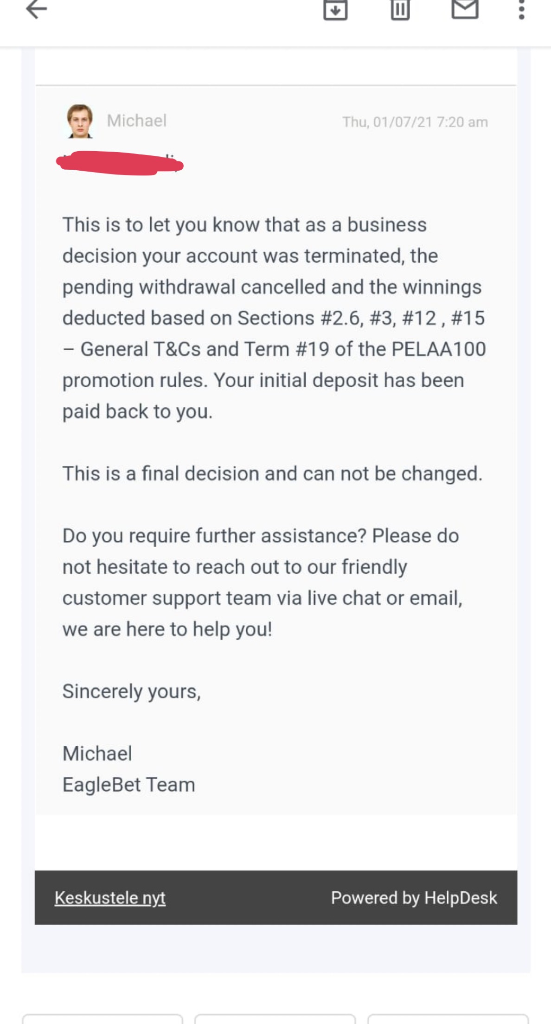Click the paragraph about account termination

click(274, 318)
